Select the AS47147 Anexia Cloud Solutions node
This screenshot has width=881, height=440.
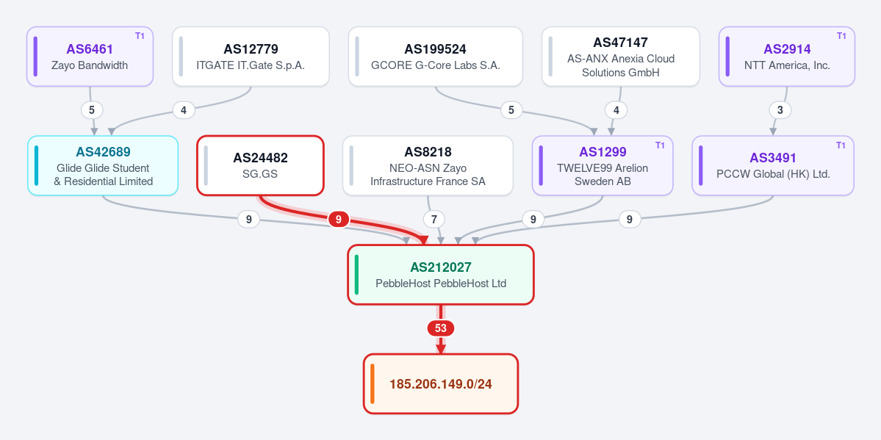(x=621, y=57)
